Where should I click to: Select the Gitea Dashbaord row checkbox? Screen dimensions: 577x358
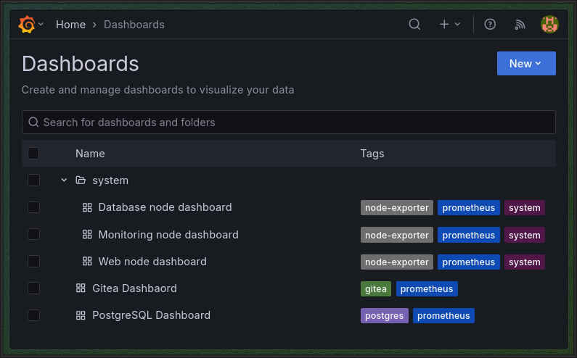[x=33, y=288]
